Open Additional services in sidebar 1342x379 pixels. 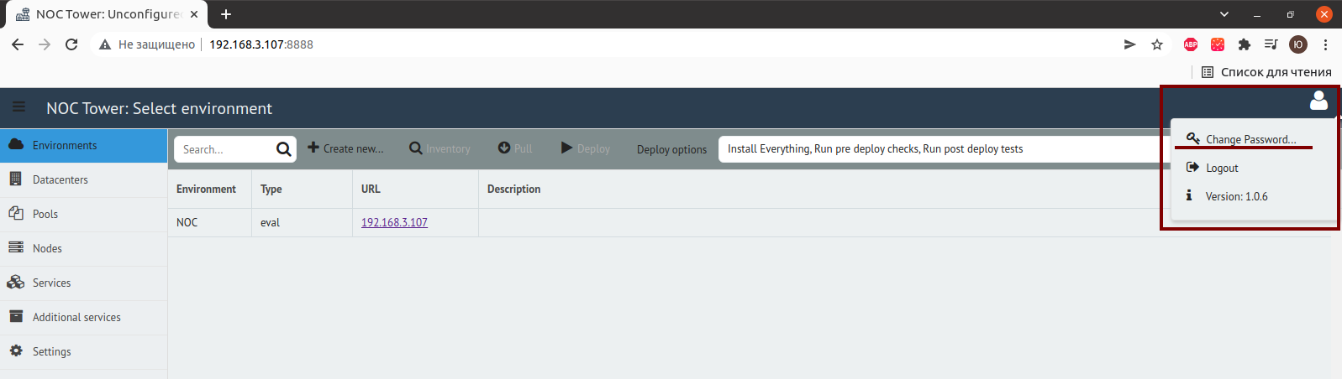tap(84, 317)
